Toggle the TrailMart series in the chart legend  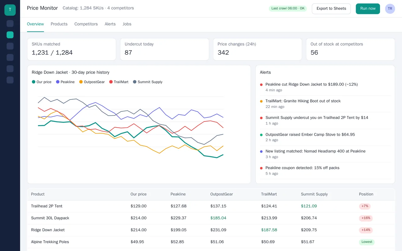pos(119,82)
